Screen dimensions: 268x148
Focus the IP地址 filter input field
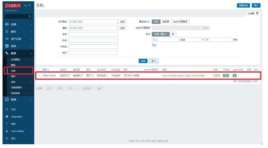click(x=93, y=47)
